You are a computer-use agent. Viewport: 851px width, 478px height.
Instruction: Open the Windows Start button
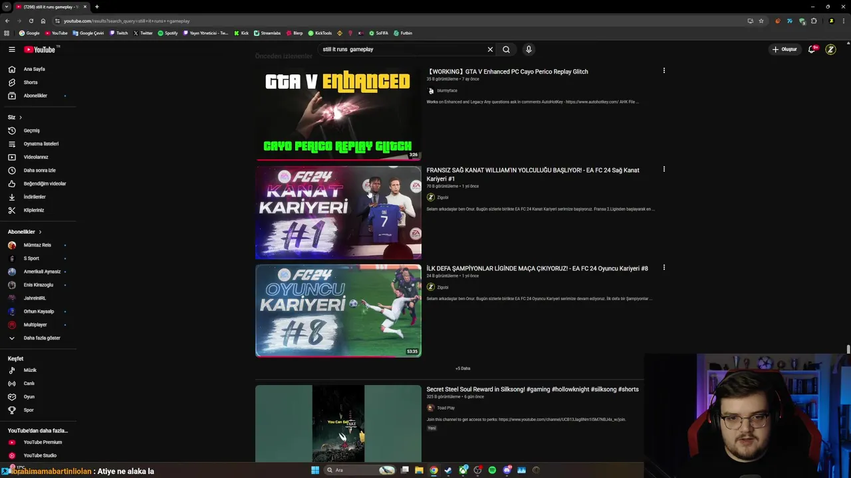point(315,470)
